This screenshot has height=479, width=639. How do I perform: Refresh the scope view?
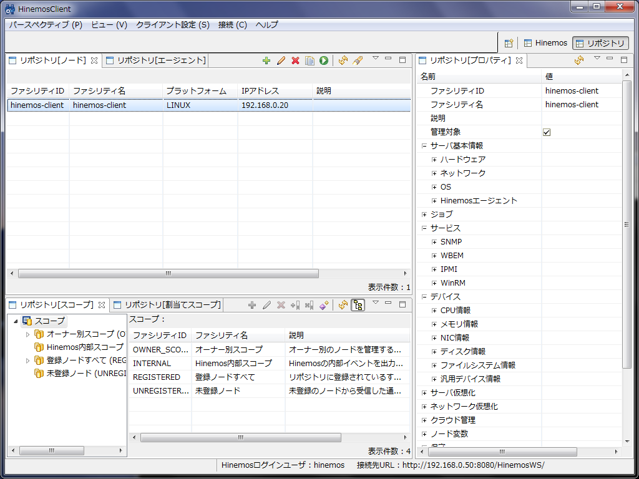[x=343, y=304]
